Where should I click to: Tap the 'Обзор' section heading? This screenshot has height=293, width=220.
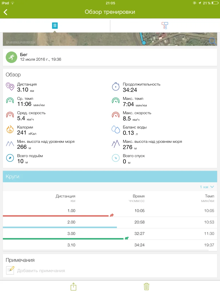(13, 75)
